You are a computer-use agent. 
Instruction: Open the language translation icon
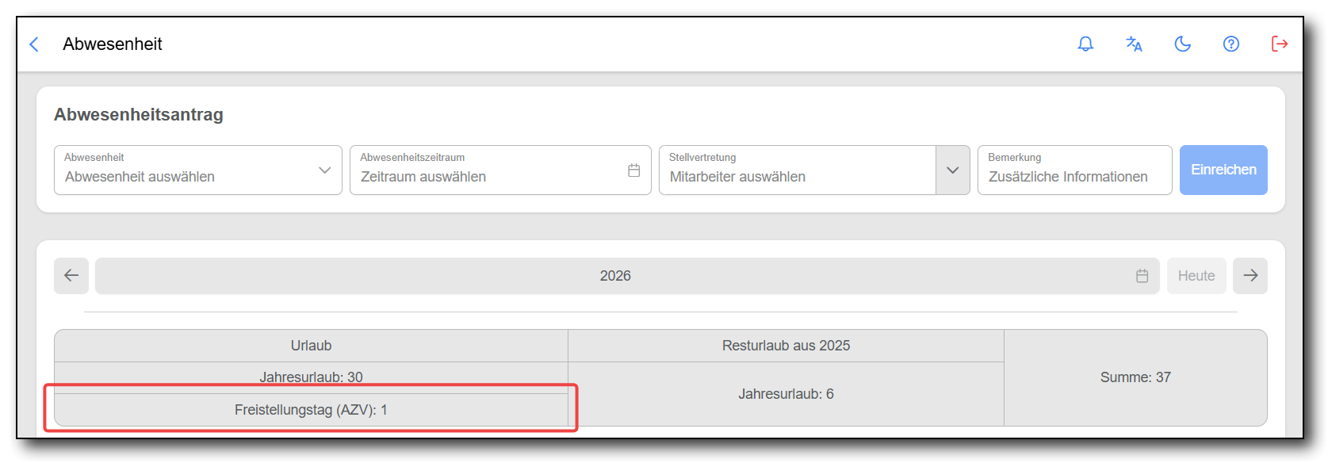pos(1134,44)
